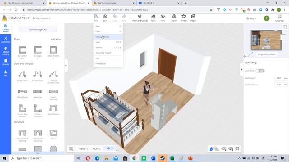
Task: Select the Arched Wall Opening item
Action: (x=38, y=135)
